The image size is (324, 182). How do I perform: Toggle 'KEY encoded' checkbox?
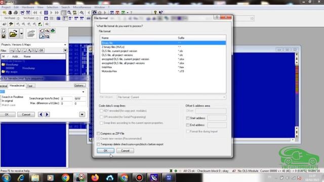coord(101,111)
